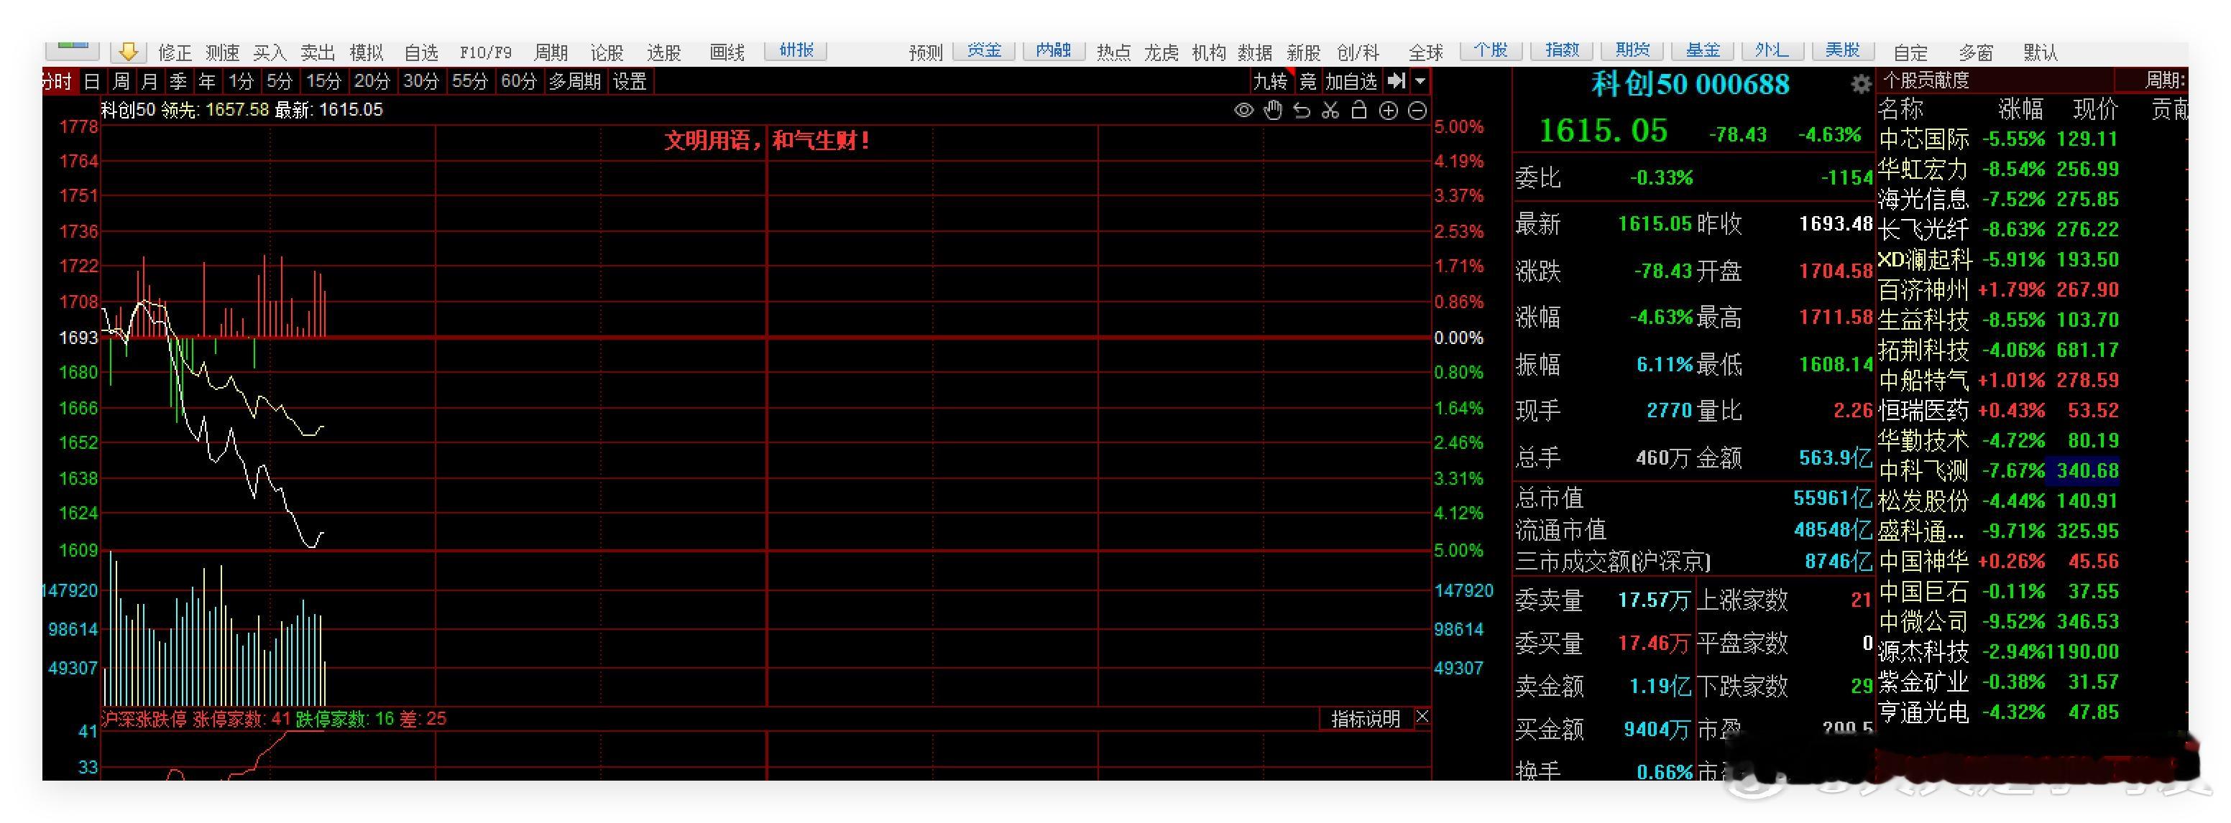Open chart 设置 settings tab
Viewport: 2231px width, 823px height.
pos(630,81)
